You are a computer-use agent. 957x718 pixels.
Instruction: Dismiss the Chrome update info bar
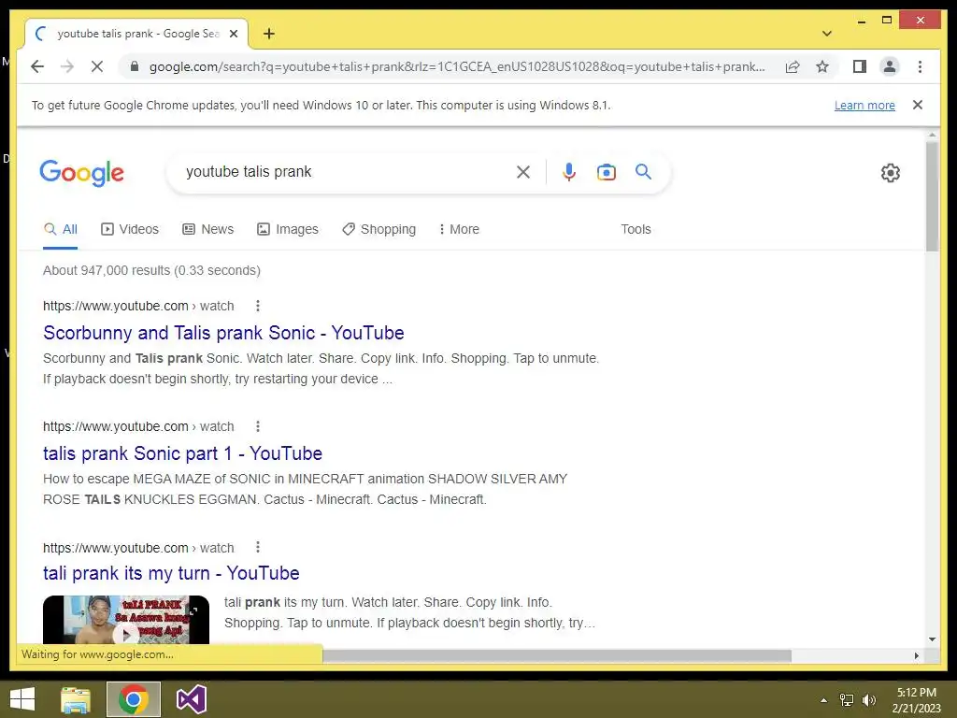918,105
